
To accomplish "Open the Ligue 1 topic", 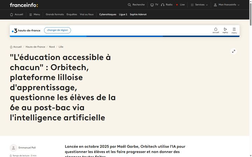I will (x=123, y=14).
